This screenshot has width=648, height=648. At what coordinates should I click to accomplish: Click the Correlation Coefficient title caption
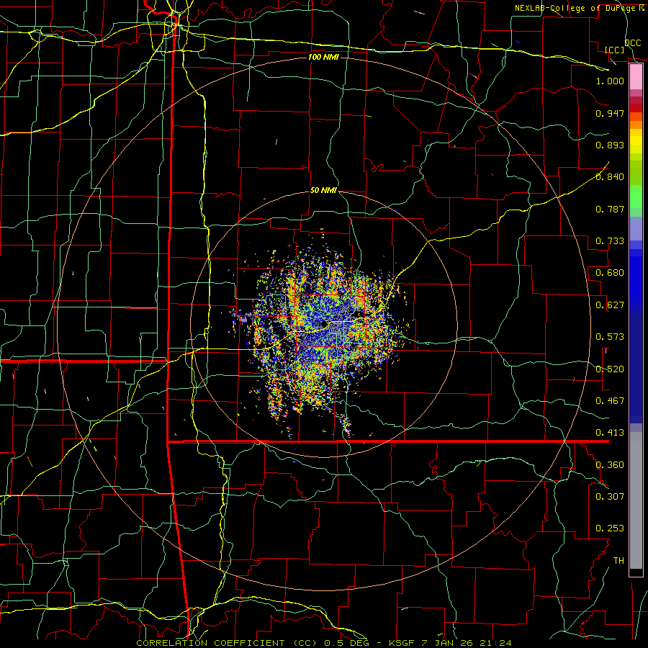click(324, 643)
